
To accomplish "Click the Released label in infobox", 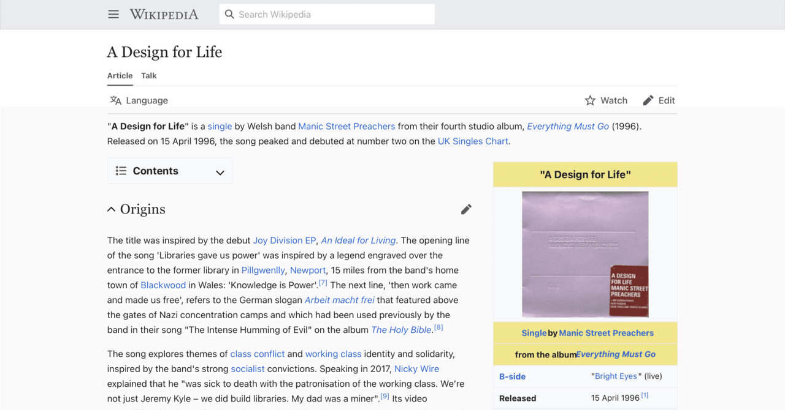I will point(518,398).
